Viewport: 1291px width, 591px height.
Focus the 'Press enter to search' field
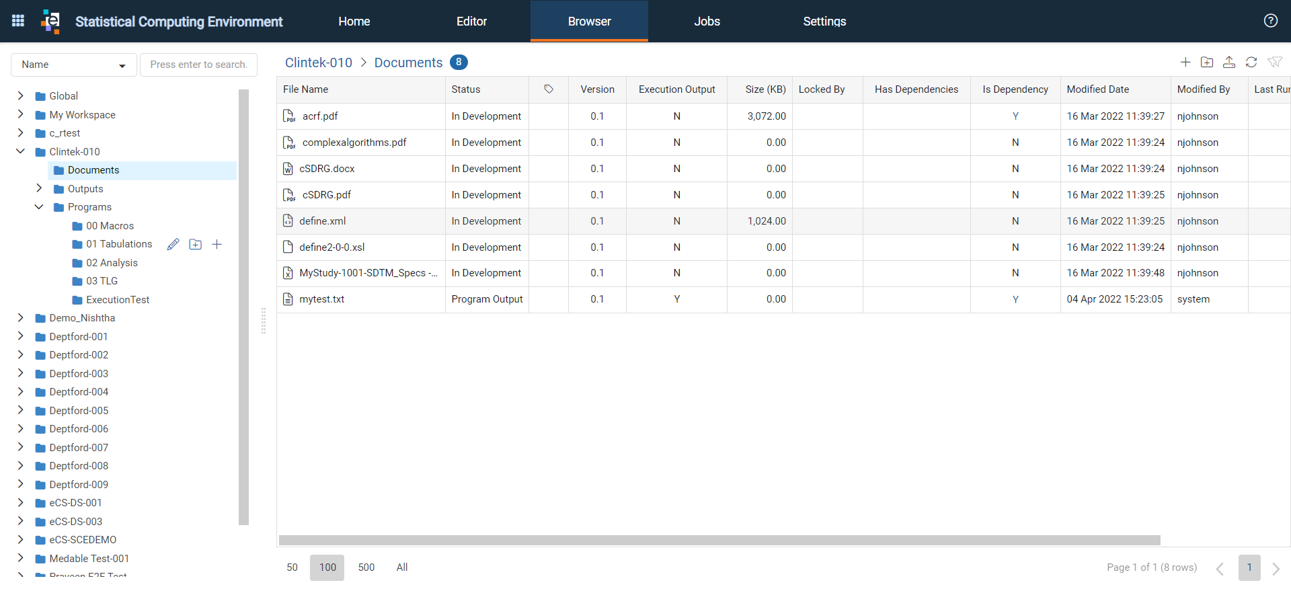click(x=198, y=65)
